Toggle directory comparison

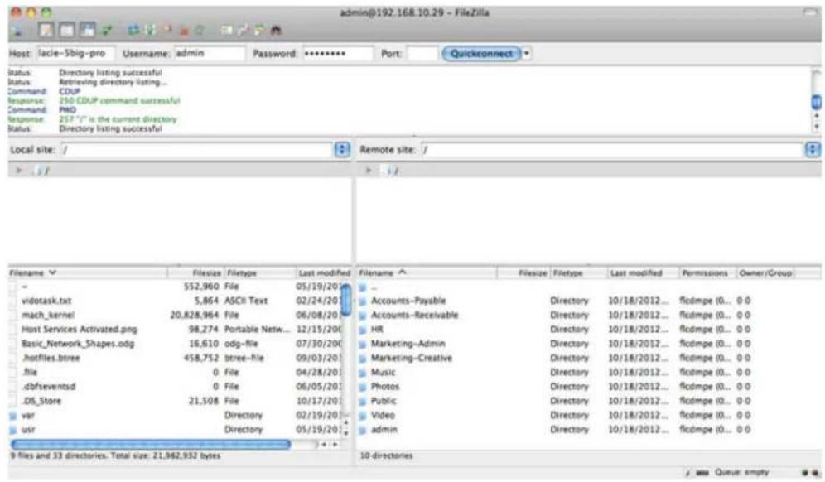243,31
